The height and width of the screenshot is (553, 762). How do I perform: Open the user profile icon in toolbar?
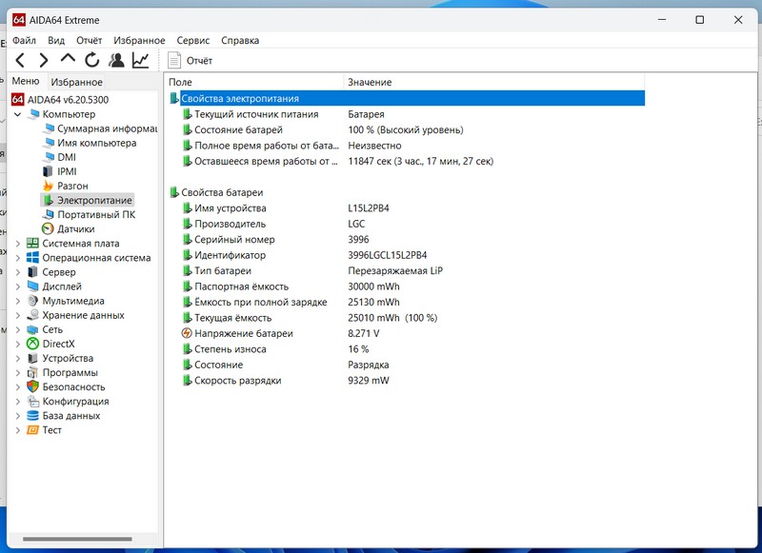point(116,60)
